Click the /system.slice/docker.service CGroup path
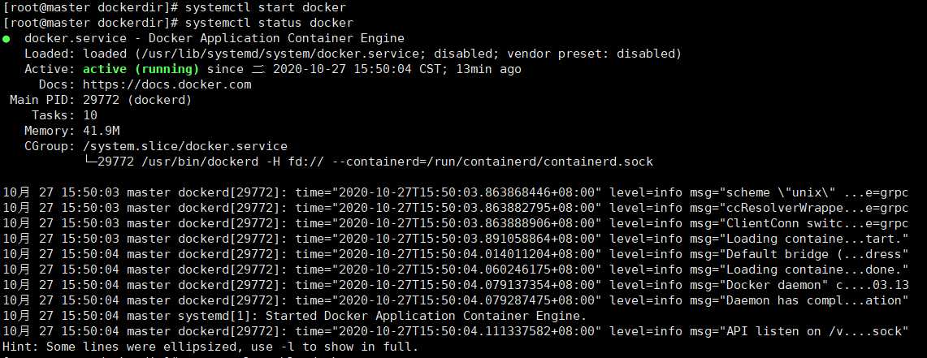This screenshot has width=927, height=358. tap(184, 146)
